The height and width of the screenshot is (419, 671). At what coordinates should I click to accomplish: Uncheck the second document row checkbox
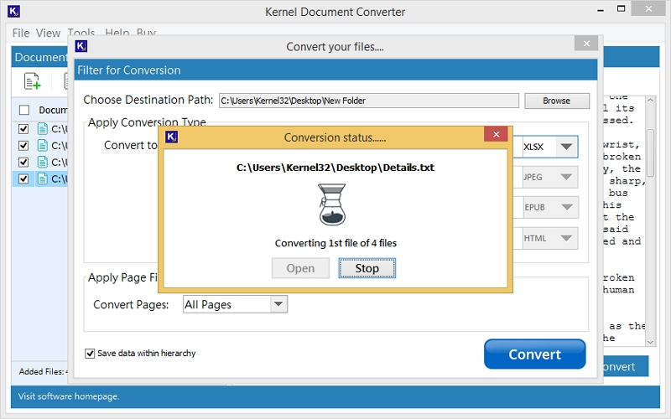pos(23,145)
